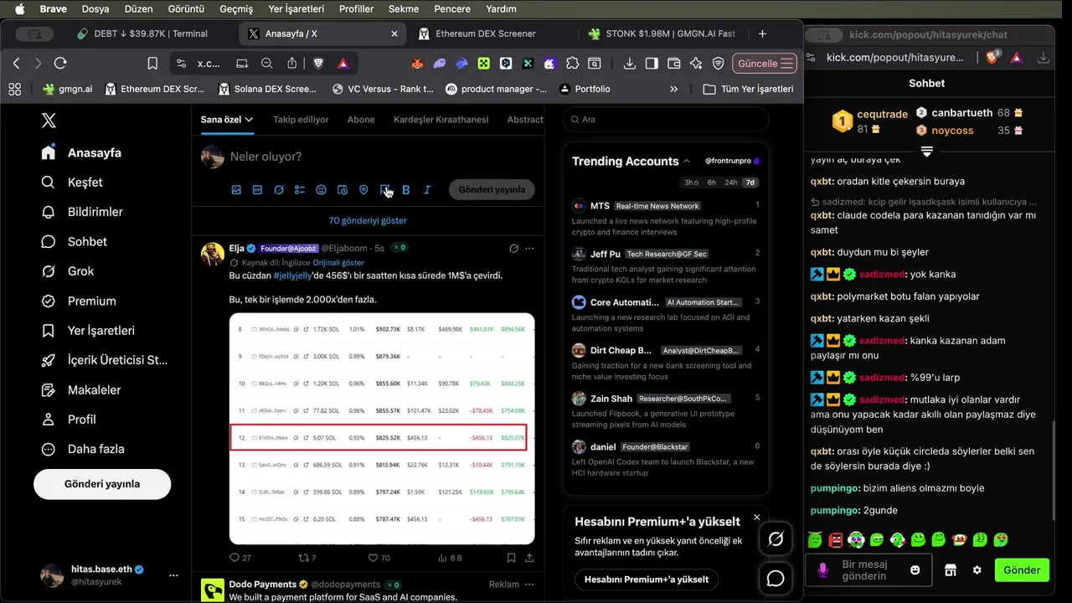This screenshot has width=1072, height=603.
Task: Select 24h trending timeframe
Action: pyautogui.click(x=731, y=182)
